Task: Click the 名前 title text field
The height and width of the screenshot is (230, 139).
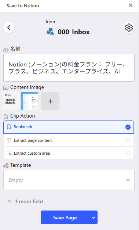Action: [69, 68]
